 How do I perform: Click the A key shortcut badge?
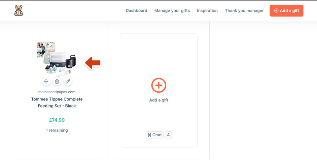tap(168, 135)
